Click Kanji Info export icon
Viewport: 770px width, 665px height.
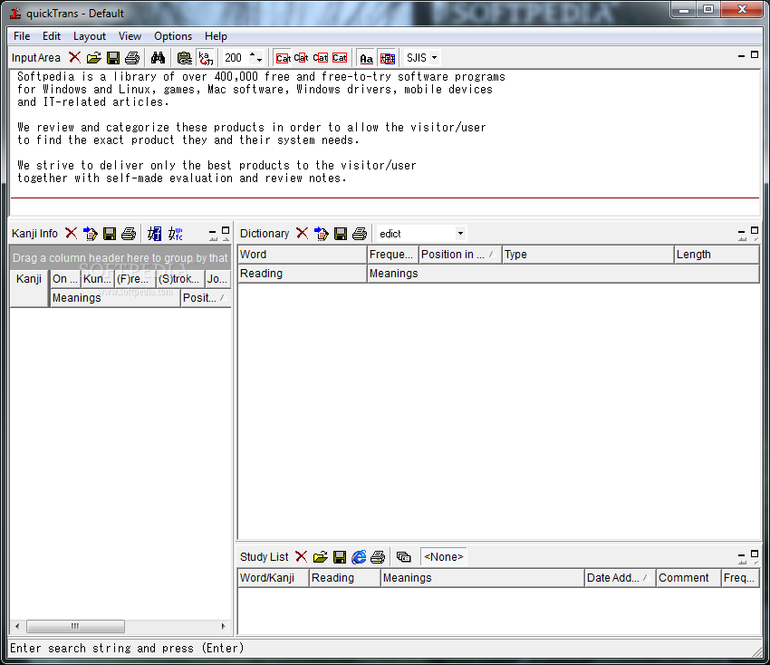tap(91, 233)
